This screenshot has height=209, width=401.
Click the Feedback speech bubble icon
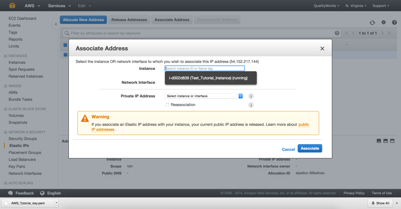click(x=11, y=193)
